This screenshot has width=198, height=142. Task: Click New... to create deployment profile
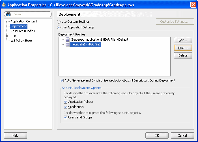pyautogui.click(x=183, y=48)
